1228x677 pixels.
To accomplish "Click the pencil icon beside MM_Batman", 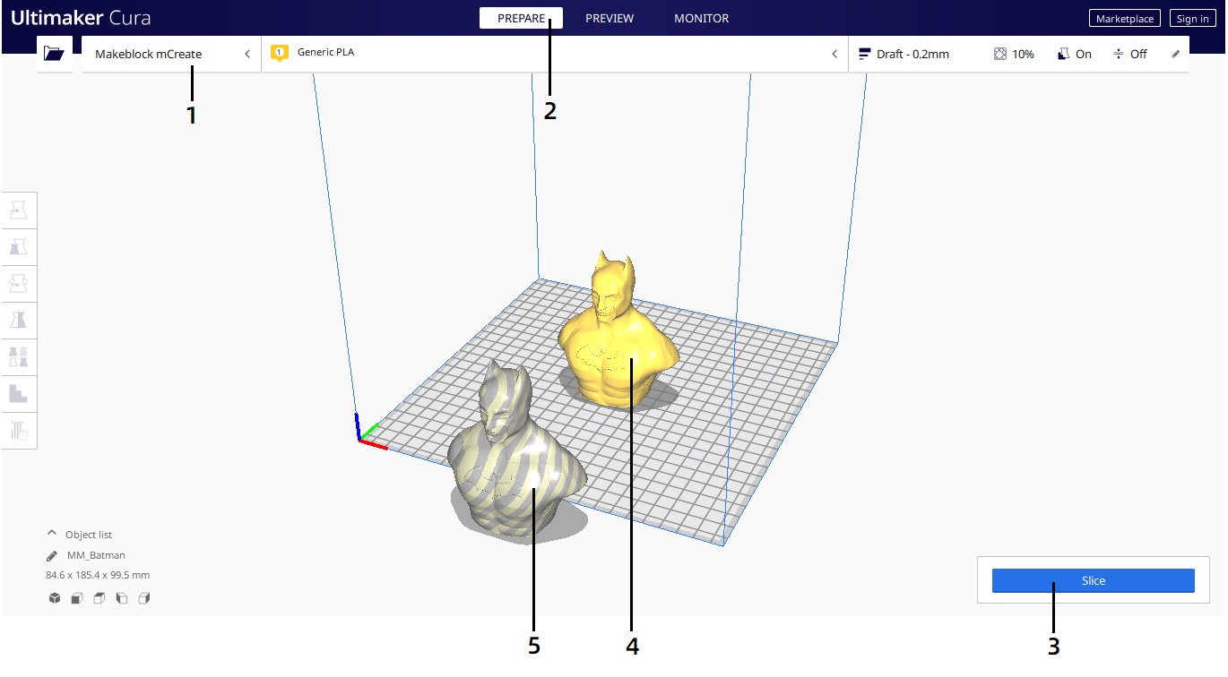I will [52, 555].
